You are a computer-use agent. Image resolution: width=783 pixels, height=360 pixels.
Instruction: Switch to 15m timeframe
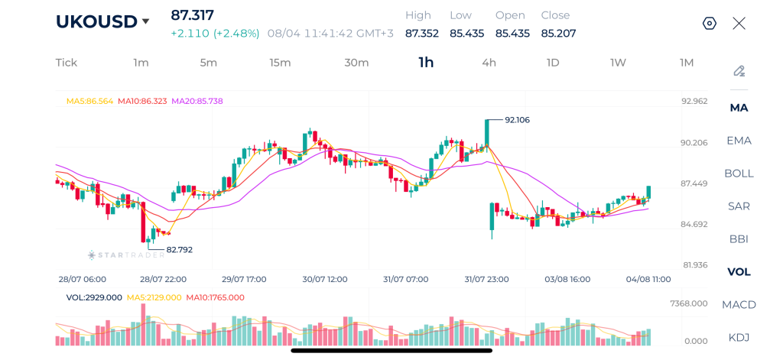click(x=280, y=63)
